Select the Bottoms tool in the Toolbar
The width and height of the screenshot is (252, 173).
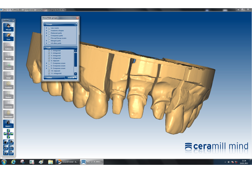click(x=8, y=47)
